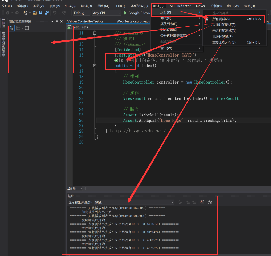Choose 重复上次运行(L) submenu item
Image resolution: width=271 pixels, height=256 pixels.
tap(235, 42)
